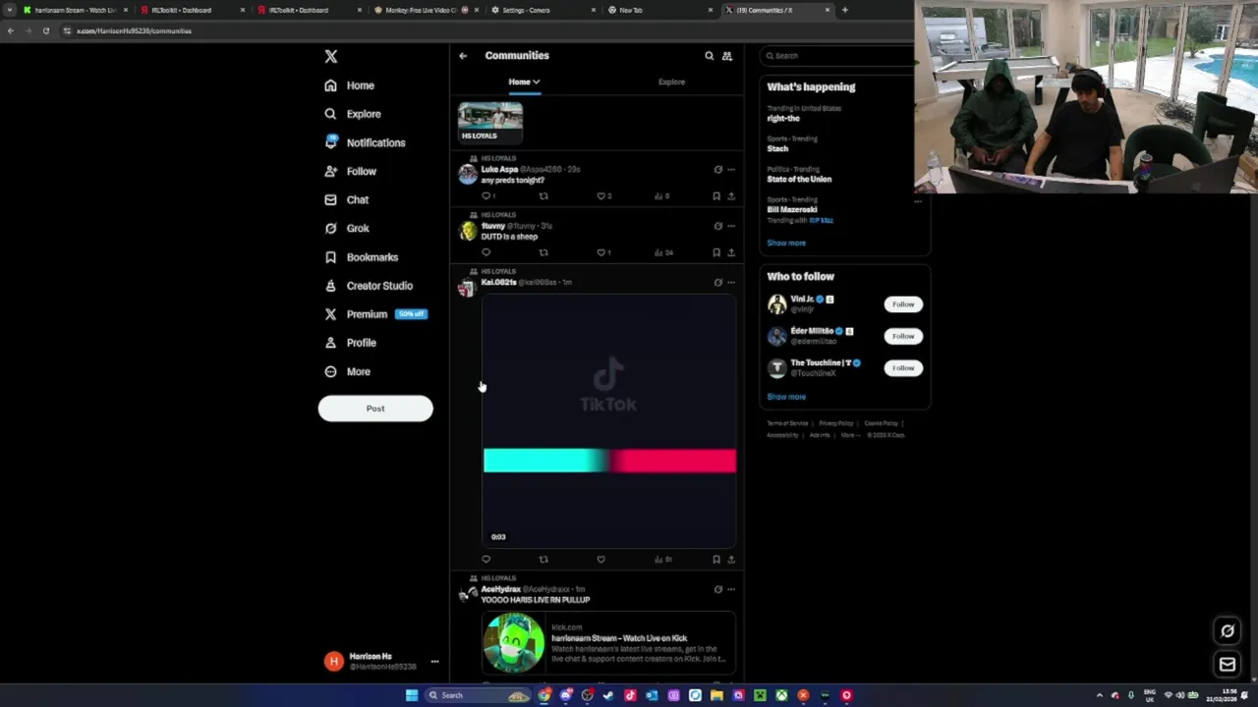Image resolution: width=1258 pixels, height=707 pixels.
Task: Open Chat in the sidebar
Action: coord(347,199)
